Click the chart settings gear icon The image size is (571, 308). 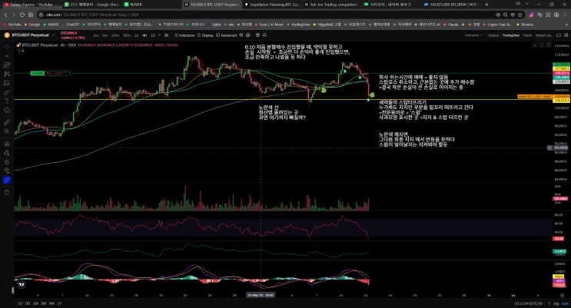coord(248,35)
